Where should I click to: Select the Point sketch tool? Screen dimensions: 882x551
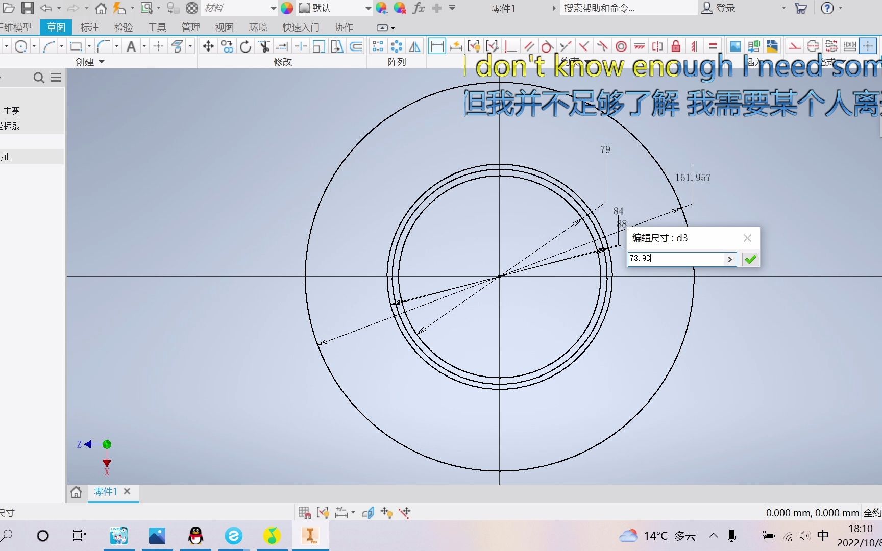coord(159,46)
